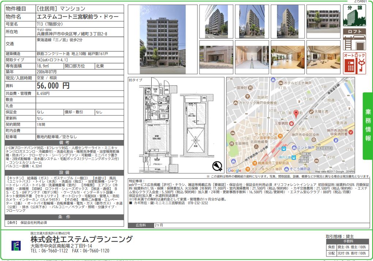Click the ミント神戸 shopping marker
373x261 pixels.
[x=294, y=148]
